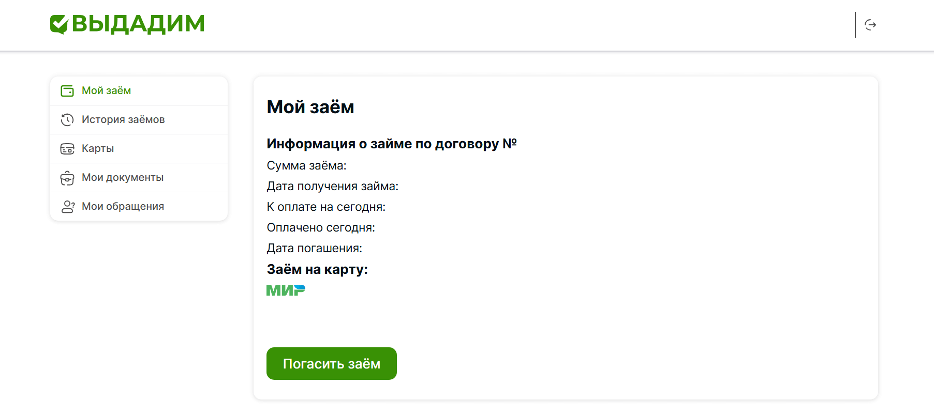The width and height of the screenshot is (934, 415).
Task: Click the briefcase icon beside Мои документы
Action: coord(67,178)
